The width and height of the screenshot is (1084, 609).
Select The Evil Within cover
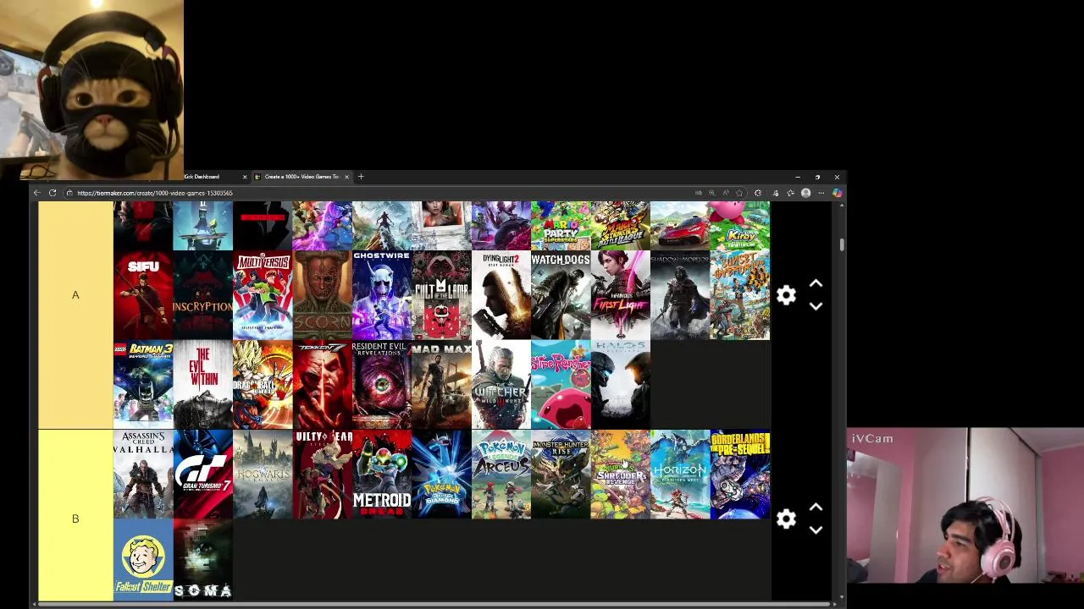click(x=202, y=385)
